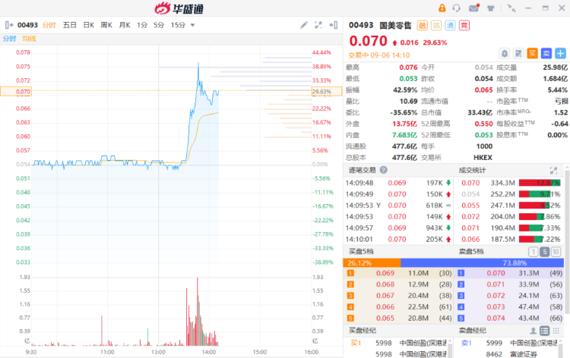The width and height of the screenshot is (570, 358).
Task: Switch to 分时 intraday chart tab
Action: tap(49, 25)
